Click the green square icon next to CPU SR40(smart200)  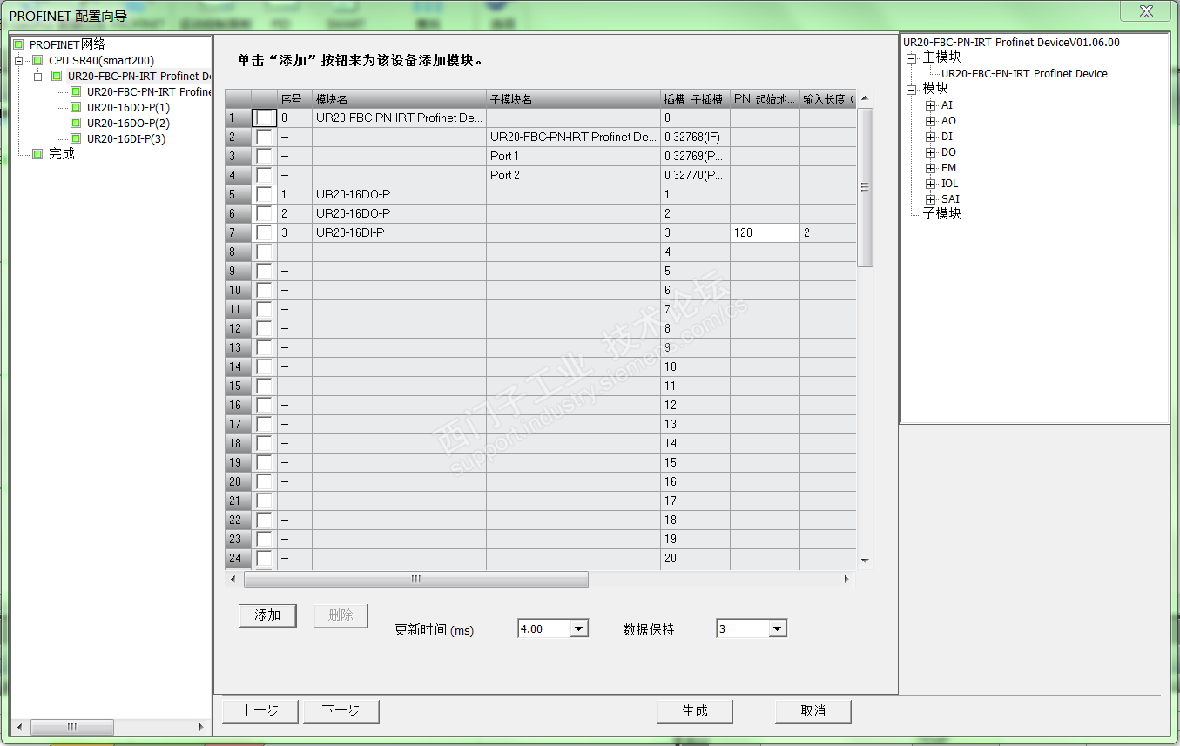(x=37, y=60)
